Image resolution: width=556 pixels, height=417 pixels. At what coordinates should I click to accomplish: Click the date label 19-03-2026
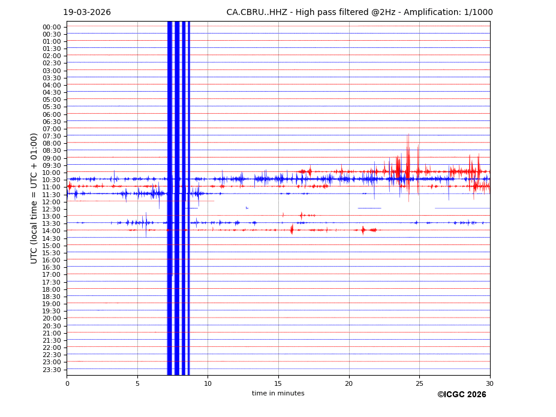[87, 13]
